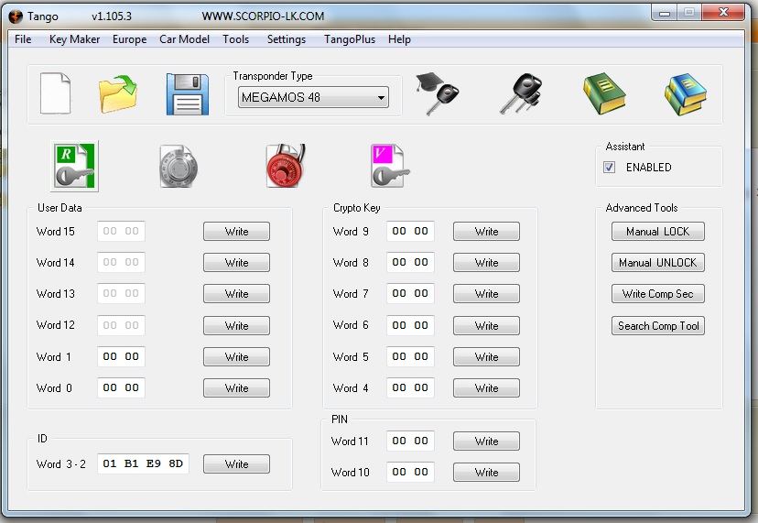
Task: Click Write button for Word 12
Action: click(236, 325)
